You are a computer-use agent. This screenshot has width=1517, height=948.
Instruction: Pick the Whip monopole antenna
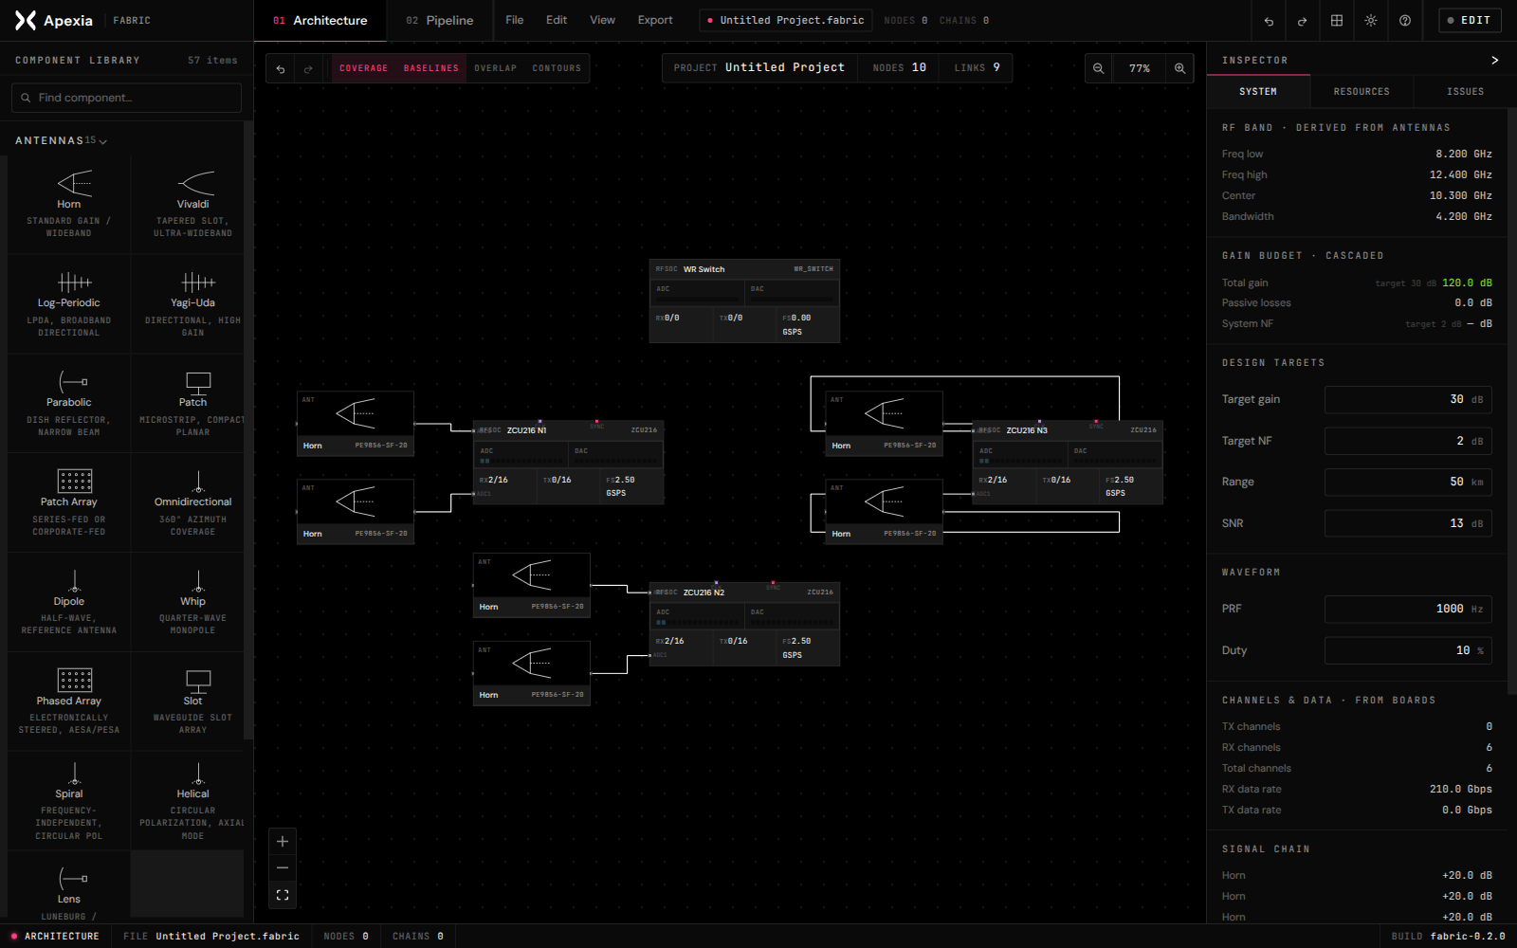click(192, 603)
